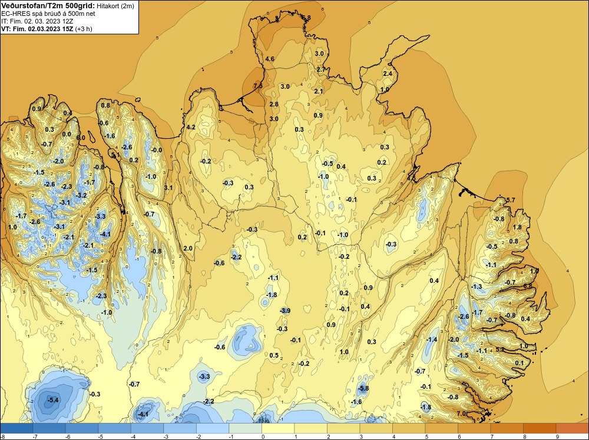Click the '-5.8' temperature value
This screenshot has width=589, height=440.
point(363,388)
